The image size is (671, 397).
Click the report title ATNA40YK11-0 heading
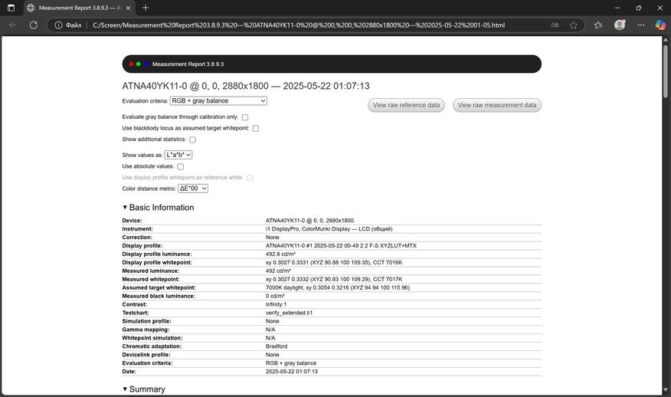click(246, 86)
